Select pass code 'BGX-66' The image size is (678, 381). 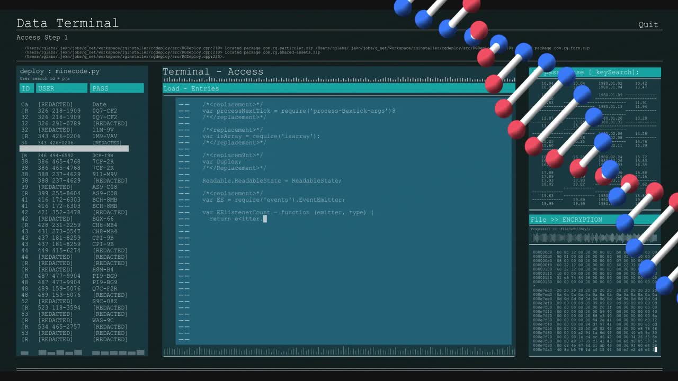[x=103, y=219]
